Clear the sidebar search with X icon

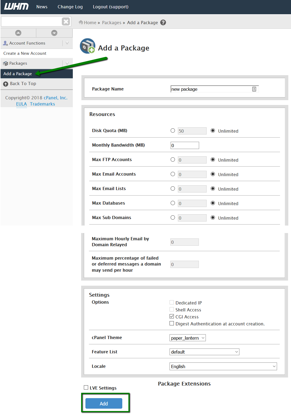pos(66,21)
